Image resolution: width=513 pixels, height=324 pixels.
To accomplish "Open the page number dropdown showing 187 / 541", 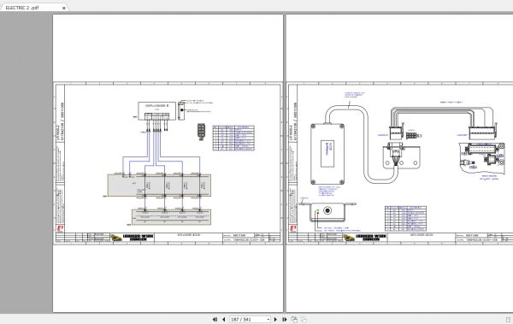I will point(268,320).
